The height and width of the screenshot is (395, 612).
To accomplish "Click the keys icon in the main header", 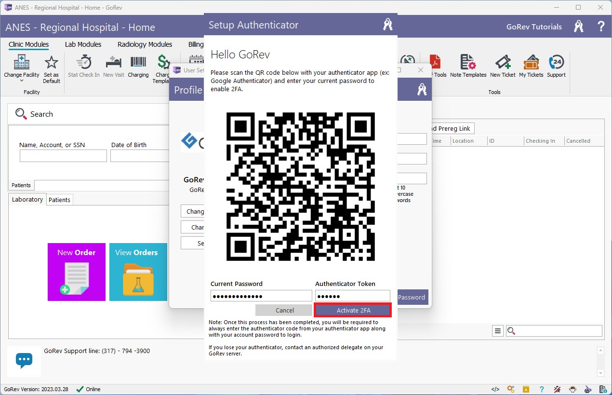I will (x=579, y=27).
